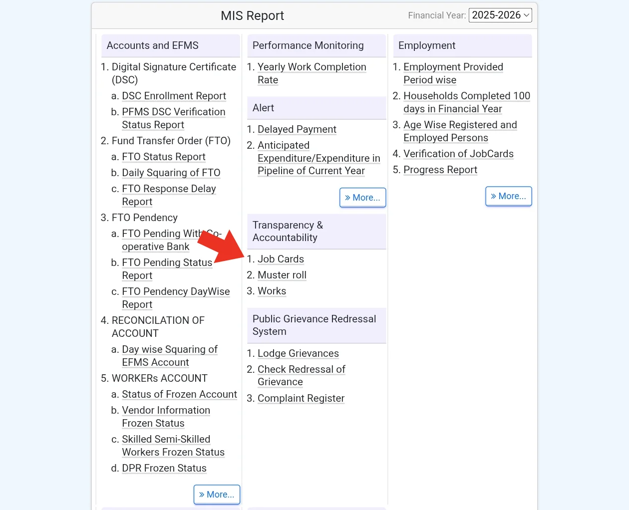Image resolution: width=629 pixels, height=510 pixels.
Task: Open Status of Frozen Account
Action: click(x=179, y=394)
